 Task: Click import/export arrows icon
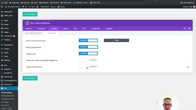185,28
